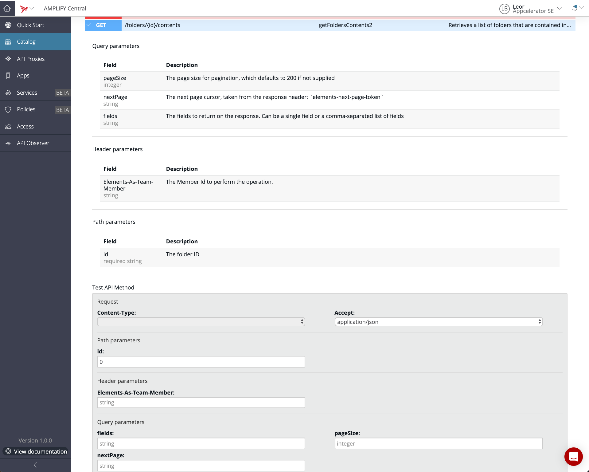Click the Elements-As-Team-Member input field
This screenshot has height=472, width=589.
(x=201, y=403)
